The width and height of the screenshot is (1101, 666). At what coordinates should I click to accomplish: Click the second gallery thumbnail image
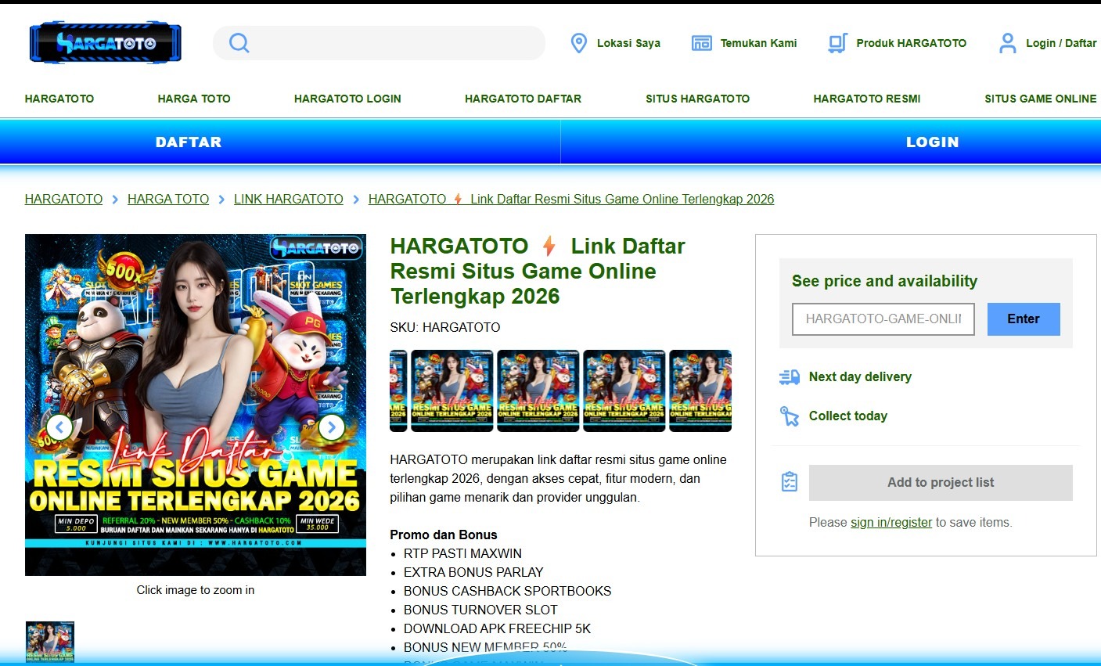coord(452,391)
